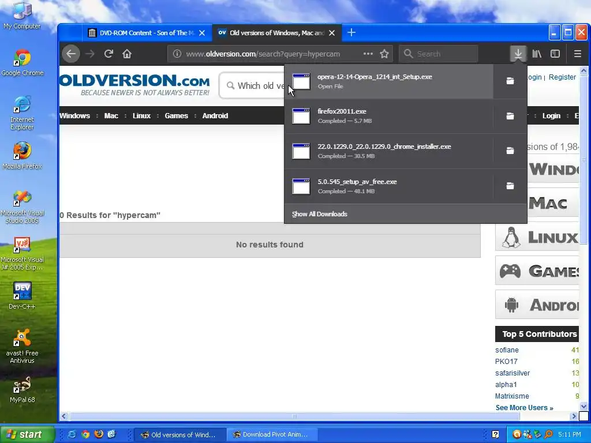Select MyPal 68 desktop icon
The height and width of the screenshot is (443, 591).
coord(22,389)
